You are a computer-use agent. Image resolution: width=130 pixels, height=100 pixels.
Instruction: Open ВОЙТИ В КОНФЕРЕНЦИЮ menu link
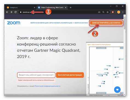tap(39, 23)
